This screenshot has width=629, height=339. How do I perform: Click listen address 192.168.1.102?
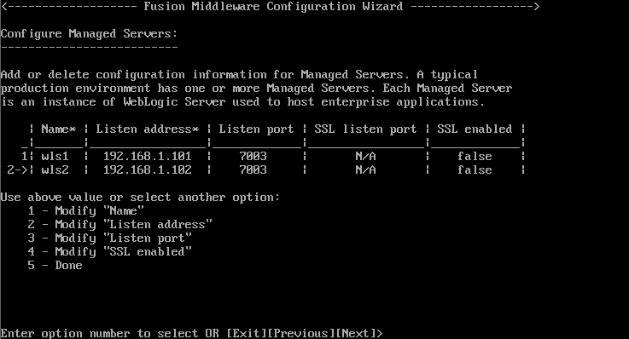pyautogui.click(x=147, y=169)
